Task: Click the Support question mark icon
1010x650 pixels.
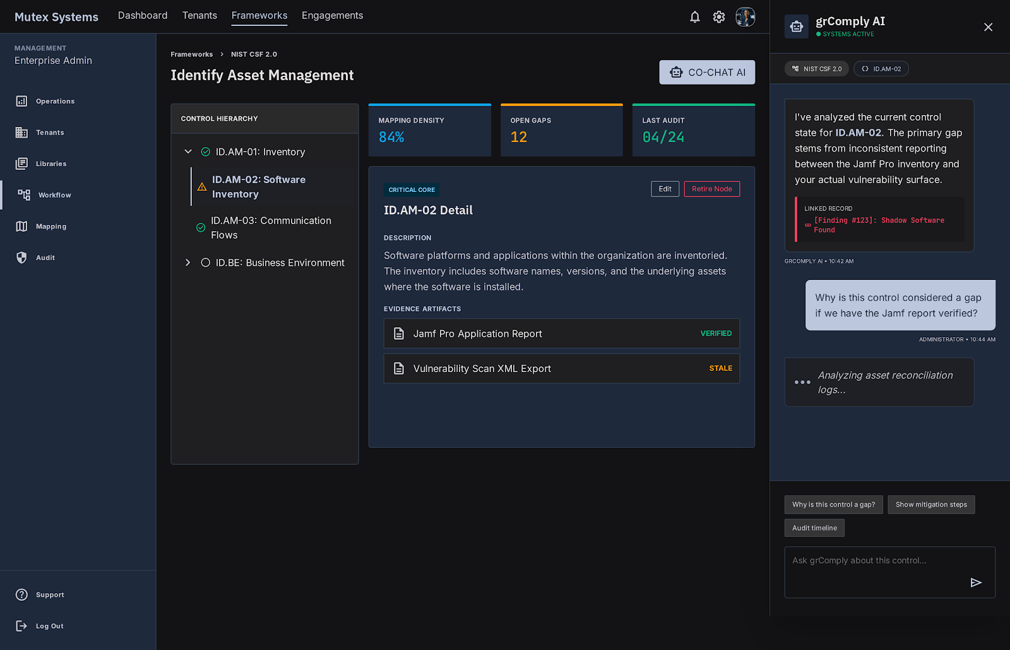Action: [x=21, y=594]
